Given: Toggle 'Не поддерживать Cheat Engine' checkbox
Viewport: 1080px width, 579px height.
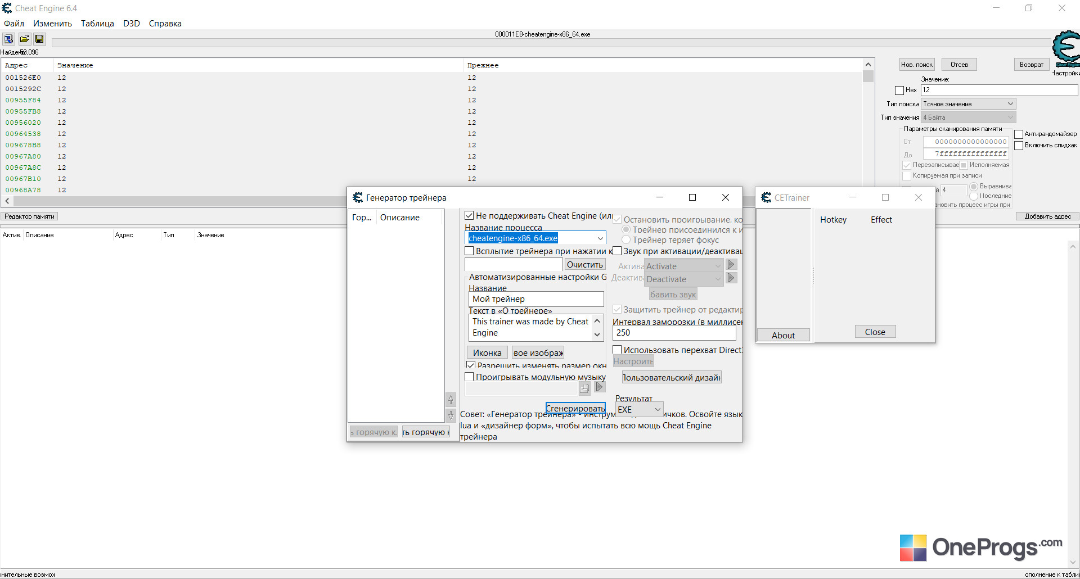Looking at the screenshot, I should (469, 215).
